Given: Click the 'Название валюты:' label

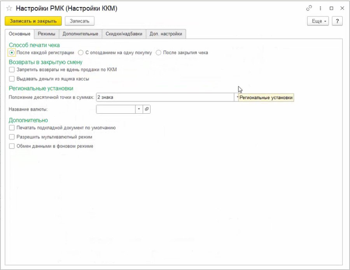Looking at the screenshot, I should click(28, 109).
